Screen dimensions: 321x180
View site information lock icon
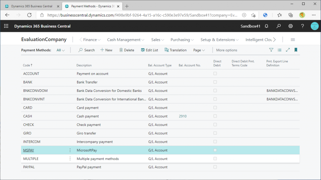click(42, 15)
